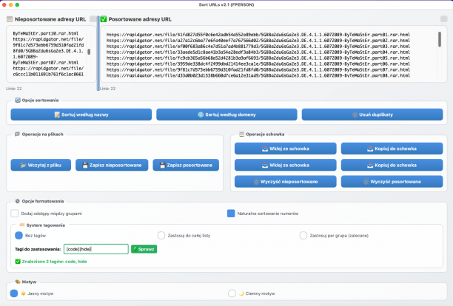Click Linie: 22 under the Posortowane panel
Screen dimensions: 453x306
tap(108, 89)
